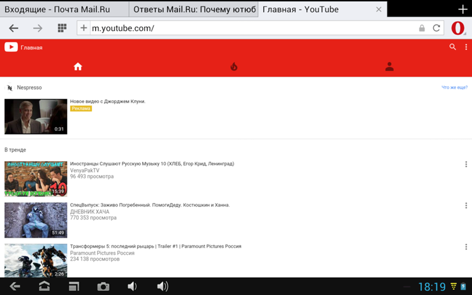The image size is (472, 295).
Task: Open options menu for ДНЕВНИК ХАЧА video
Action: pyautogui.click(x=466, y=205)
